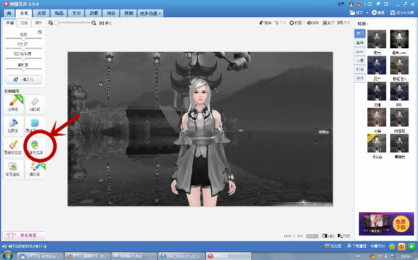
Task: Undo the last edit with 撤销
Action: point(265,23)
